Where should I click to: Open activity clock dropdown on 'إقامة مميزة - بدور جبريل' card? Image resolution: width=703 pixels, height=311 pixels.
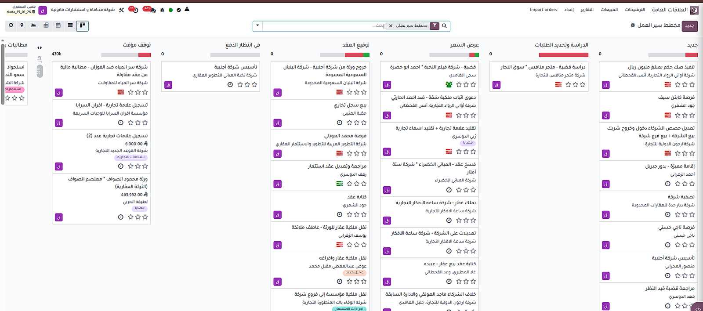(668, 184)
